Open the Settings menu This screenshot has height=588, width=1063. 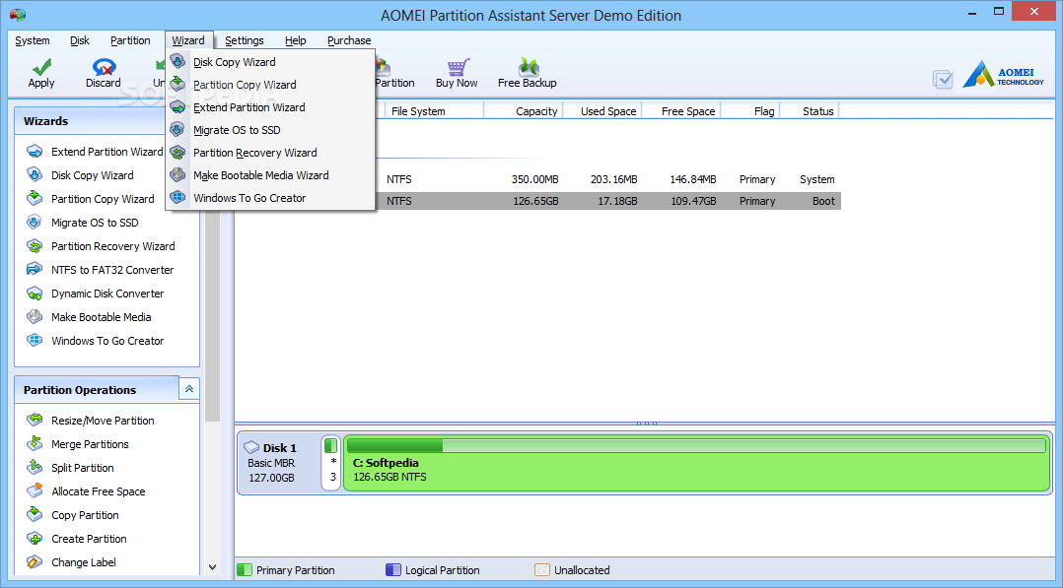245,40
